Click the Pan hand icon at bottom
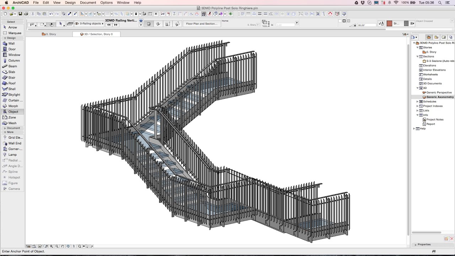This screenshot has width=455, height=256. click(63, 246)
